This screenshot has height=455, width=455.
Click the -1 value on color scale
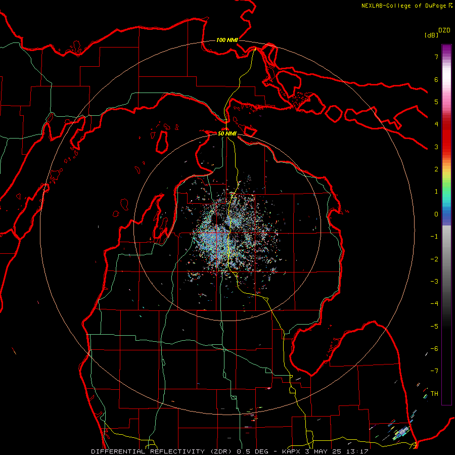434,237
